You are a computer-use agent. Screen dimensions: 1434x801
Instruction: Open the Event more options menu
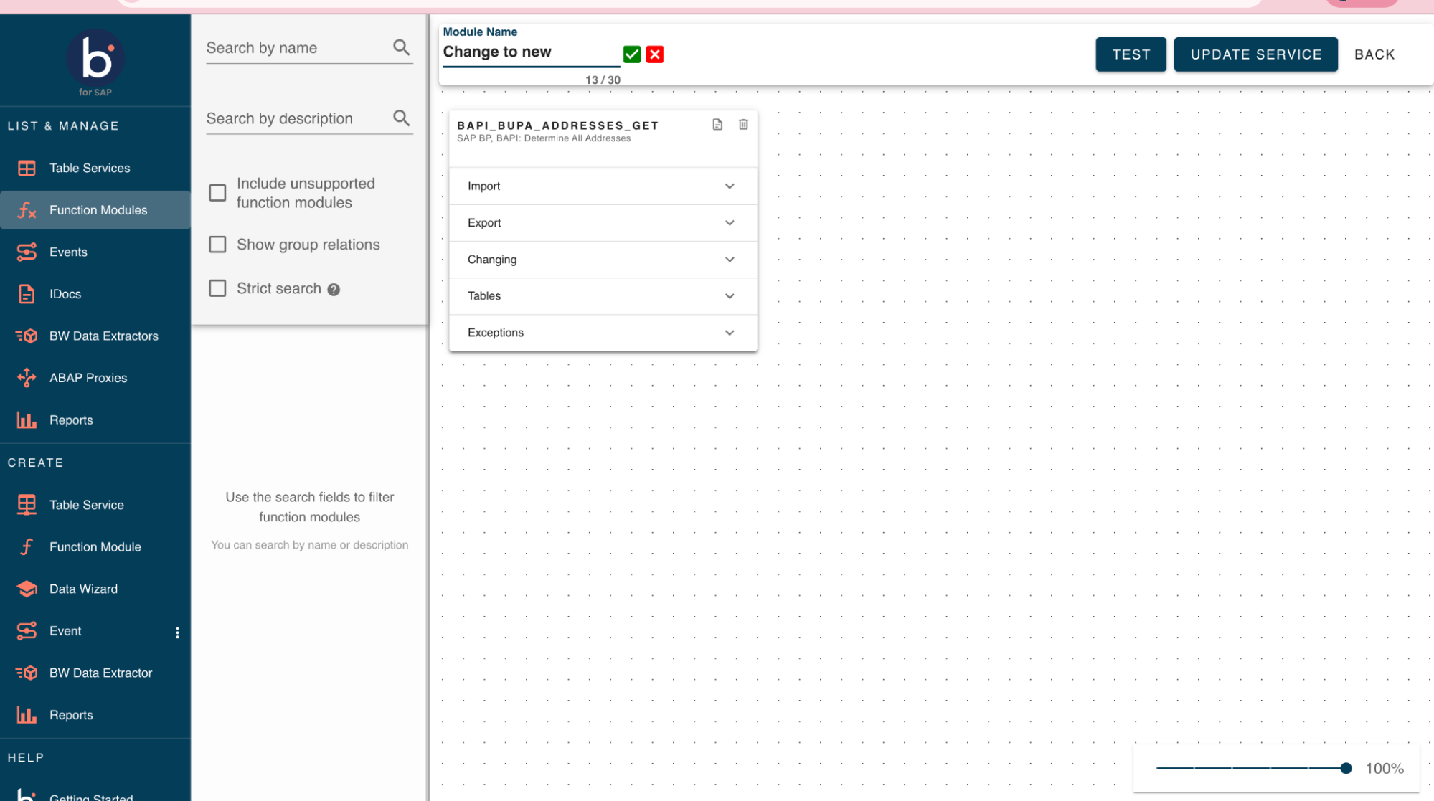point(177,632)
